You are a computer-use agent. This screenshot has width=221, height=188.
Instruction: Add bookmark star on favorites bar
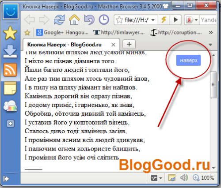pos(27,33)
